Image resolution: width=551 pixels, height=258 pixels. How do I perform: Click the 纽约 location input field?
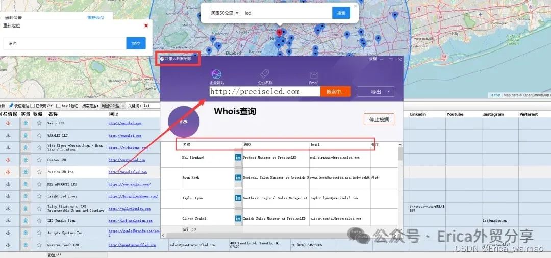65,43
